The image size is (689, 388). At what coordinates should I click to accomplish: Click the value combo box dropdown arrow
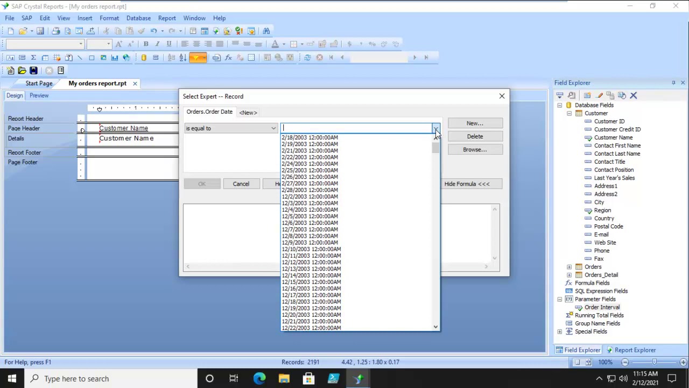click(436, 128)
